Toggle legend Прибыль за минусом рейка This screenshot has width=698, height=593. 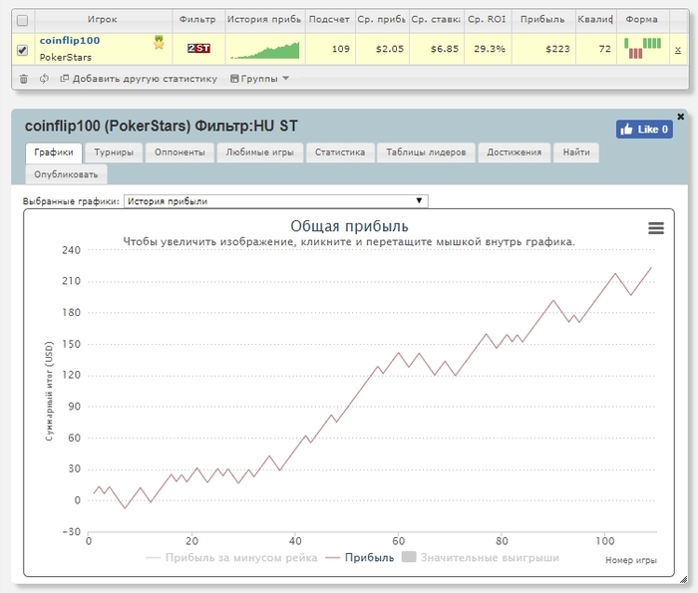[x=231, y=558]
